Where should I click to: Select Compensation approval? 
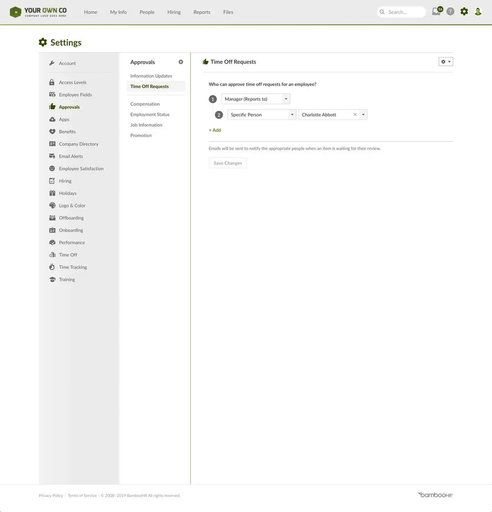(145, 104)
